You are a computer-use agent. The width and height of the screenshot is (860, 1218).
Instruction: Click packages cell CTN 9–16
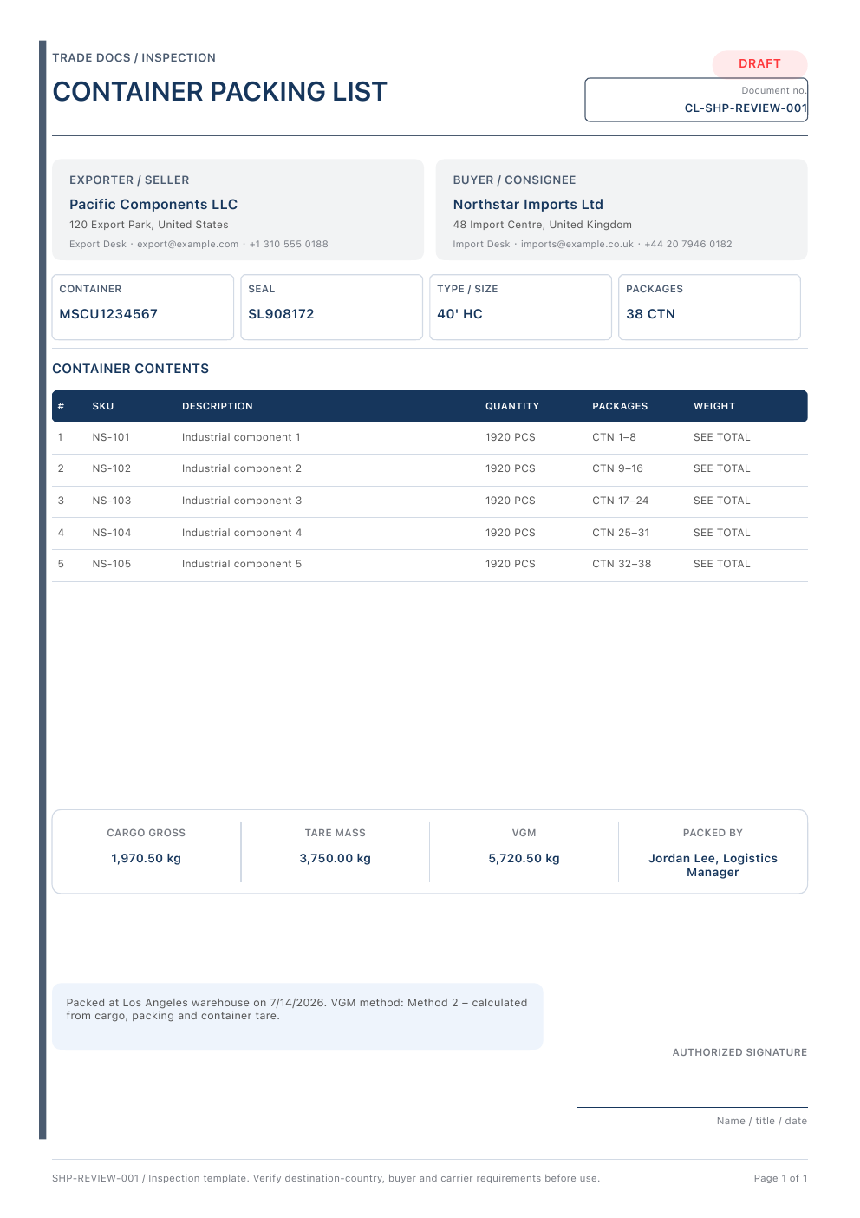(617, 468)
